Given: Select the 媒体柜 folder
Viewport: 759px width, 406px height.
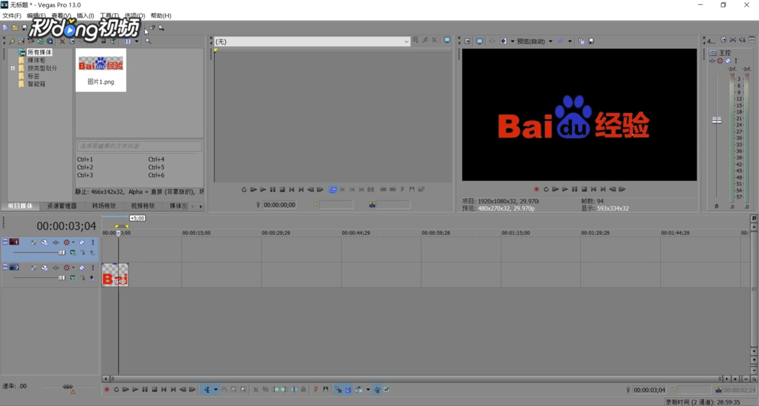Looking at the screenshot, I should coord(36,60).
